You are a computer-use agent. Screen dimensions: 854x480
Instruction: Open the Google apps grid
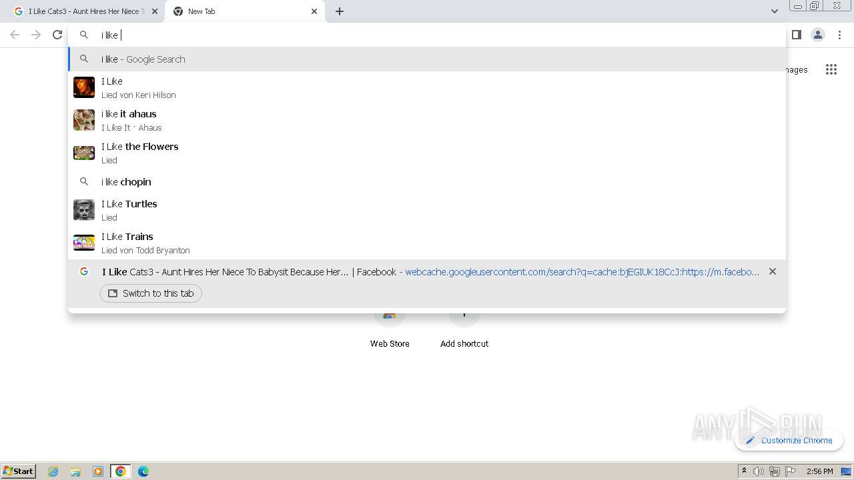click(x=831, y=69)
